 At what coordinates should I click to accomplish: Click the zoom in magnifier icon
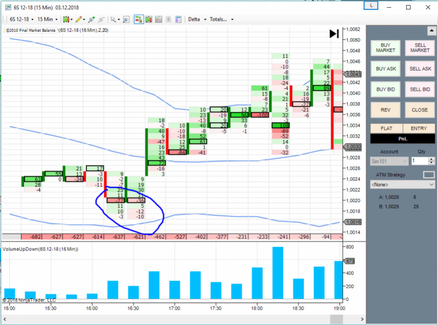(x=91, y=19)
